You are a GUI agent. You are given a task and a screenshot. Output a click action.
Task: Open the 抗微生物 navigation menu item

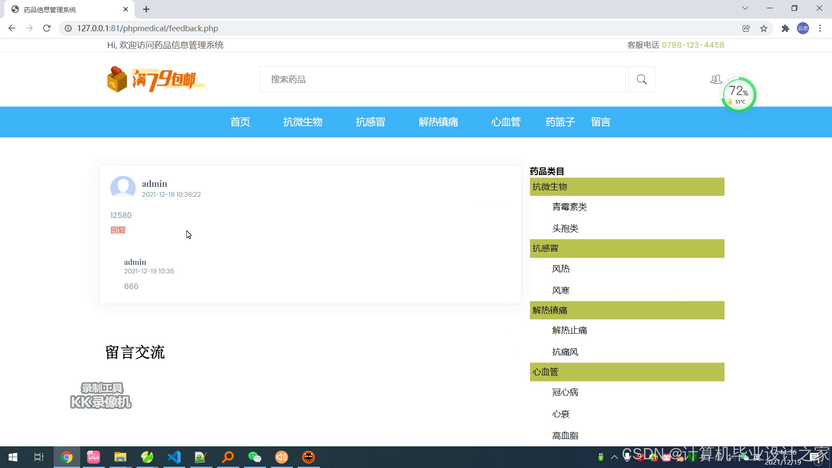(x=302, y=122)
